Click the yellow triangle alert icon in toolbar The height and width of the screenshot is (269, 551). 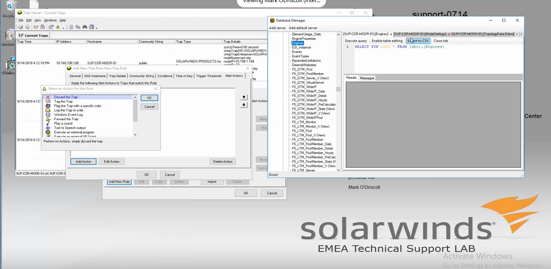pos(58,27)
